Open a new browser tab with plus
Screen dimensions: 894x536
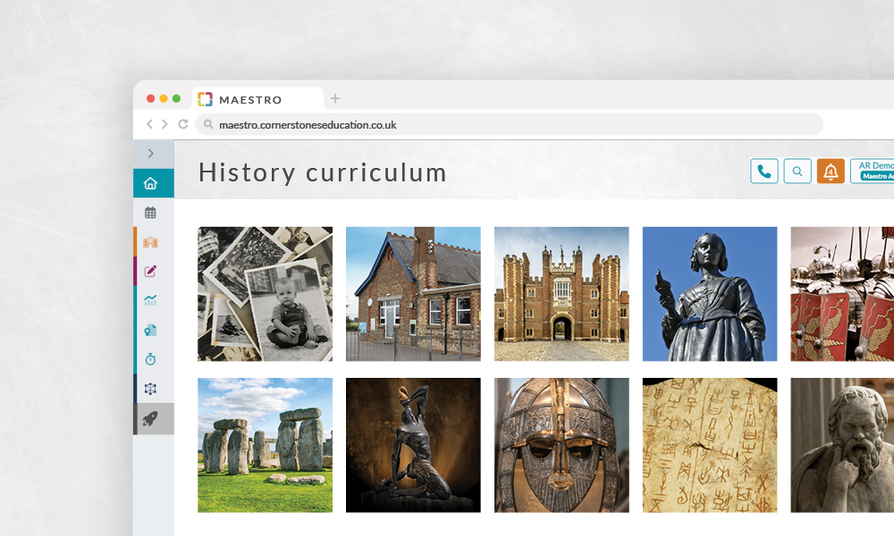click(x=335, y=98)
